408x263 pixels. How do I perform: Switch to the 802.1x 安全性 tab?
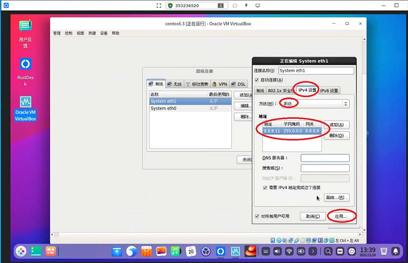281,91
